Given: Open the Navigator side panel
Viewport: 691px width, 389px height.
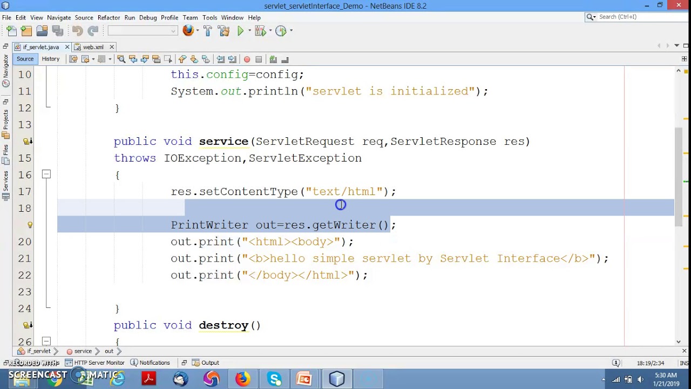Looking at the screenshot, I should pos(6,71).
